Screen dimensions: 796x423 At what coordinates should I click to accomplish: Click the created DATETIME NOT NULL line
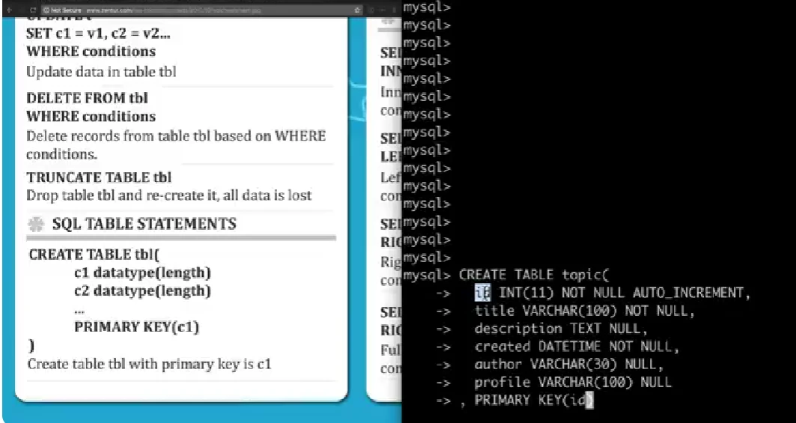tap(577, 347)
